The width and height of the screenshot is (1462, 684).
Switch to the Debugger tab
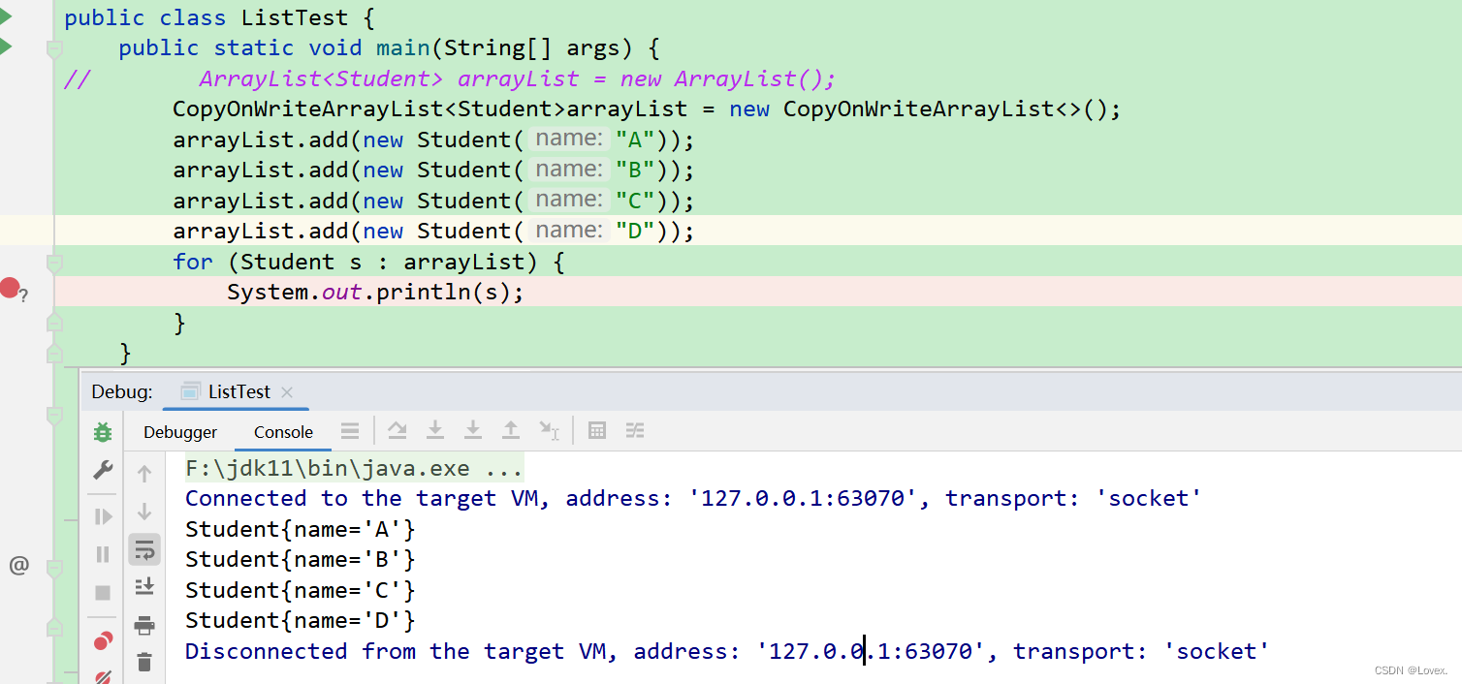[x=180, y=432]
